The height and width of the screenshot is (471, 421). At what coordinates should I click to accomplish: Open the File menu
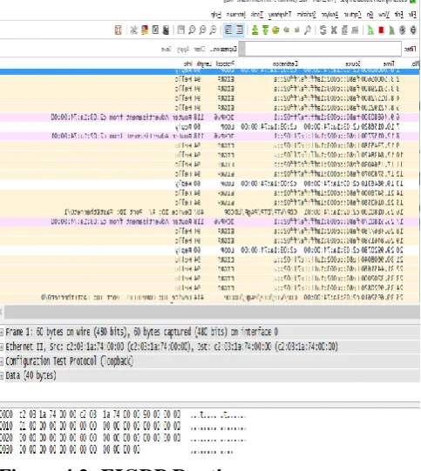coord(412,15)
